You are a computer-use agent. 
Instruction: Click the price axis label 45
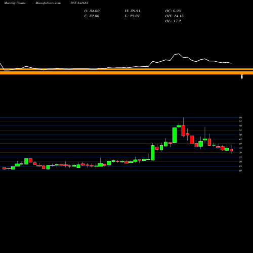[240, 139]
